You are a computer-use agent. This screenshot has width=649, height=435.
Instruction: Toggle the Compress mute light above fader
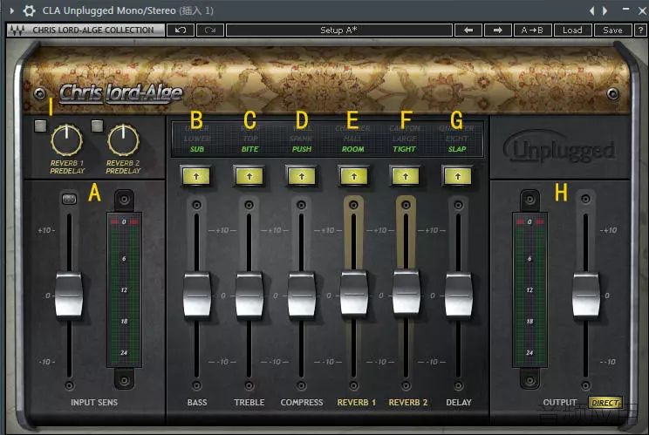[301, 205]
